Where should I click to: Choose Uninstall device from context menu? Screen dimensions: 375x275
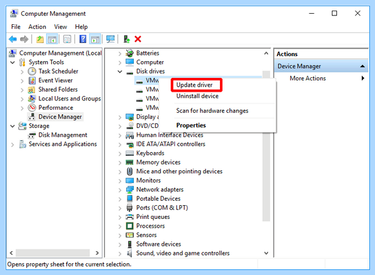(197, 96)
